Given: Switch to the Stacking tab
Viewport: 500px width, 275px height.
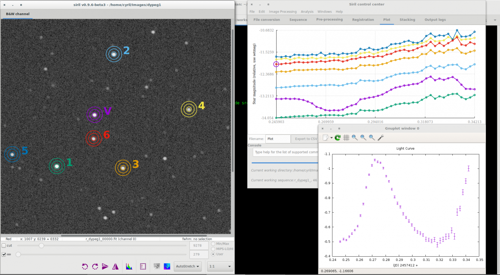Looking at the screenshot, I should (x=407, y=20).
